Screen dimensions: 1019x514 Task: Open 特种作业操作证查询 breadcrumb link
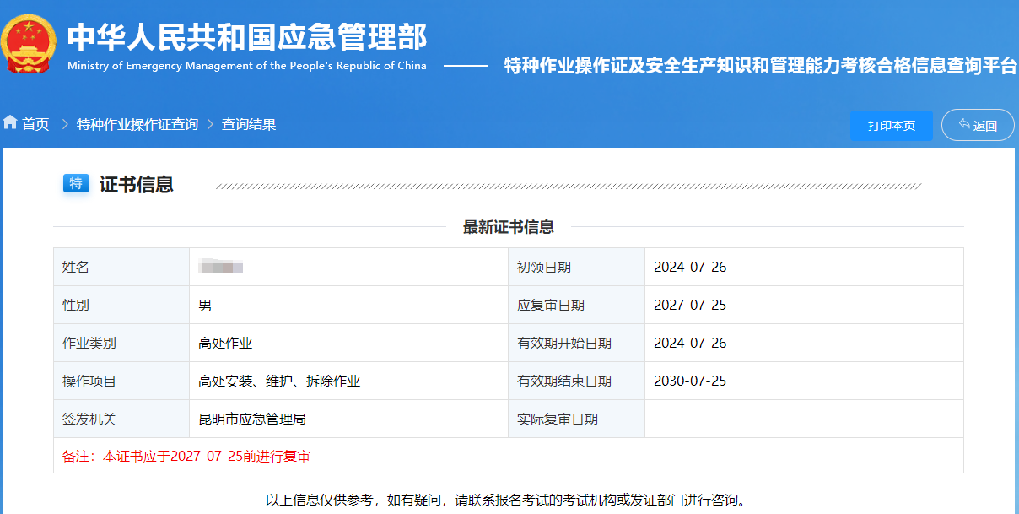pyautogui.click(x=137, y=125)
